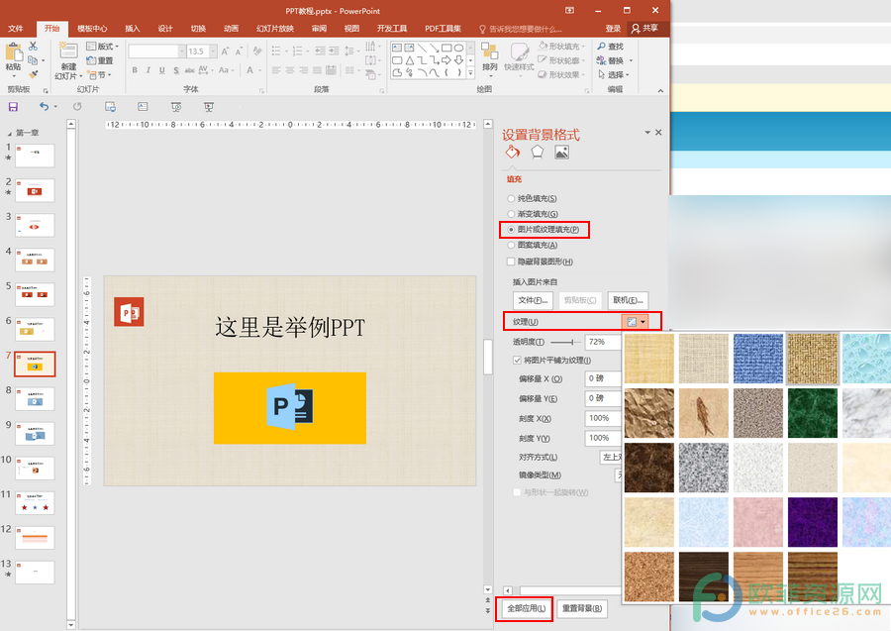Image resolution: width=891 pixels, height=631 pixels.
Task: Toggle hide background graphics checkbox
Action: pos(511,262)
